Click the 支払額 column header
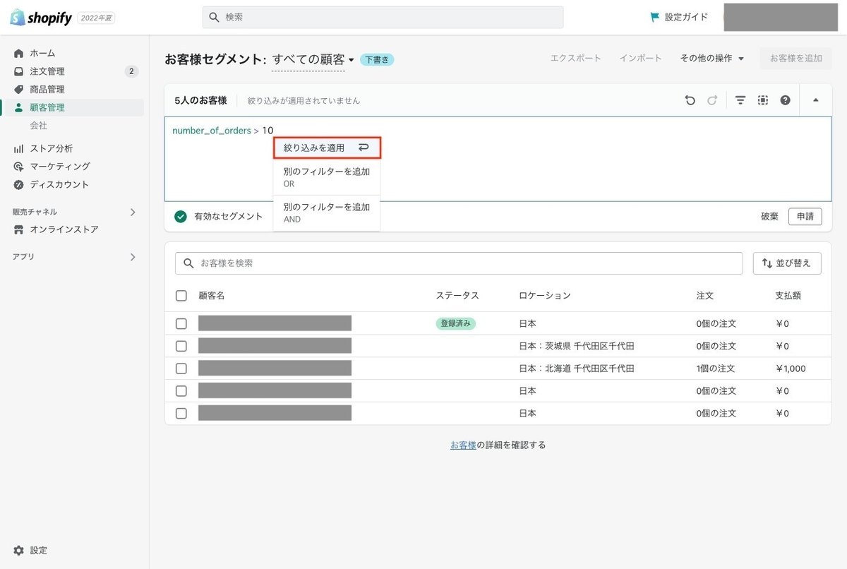The image size is (847, 569). pyautogui.click(x=788, y=296)
